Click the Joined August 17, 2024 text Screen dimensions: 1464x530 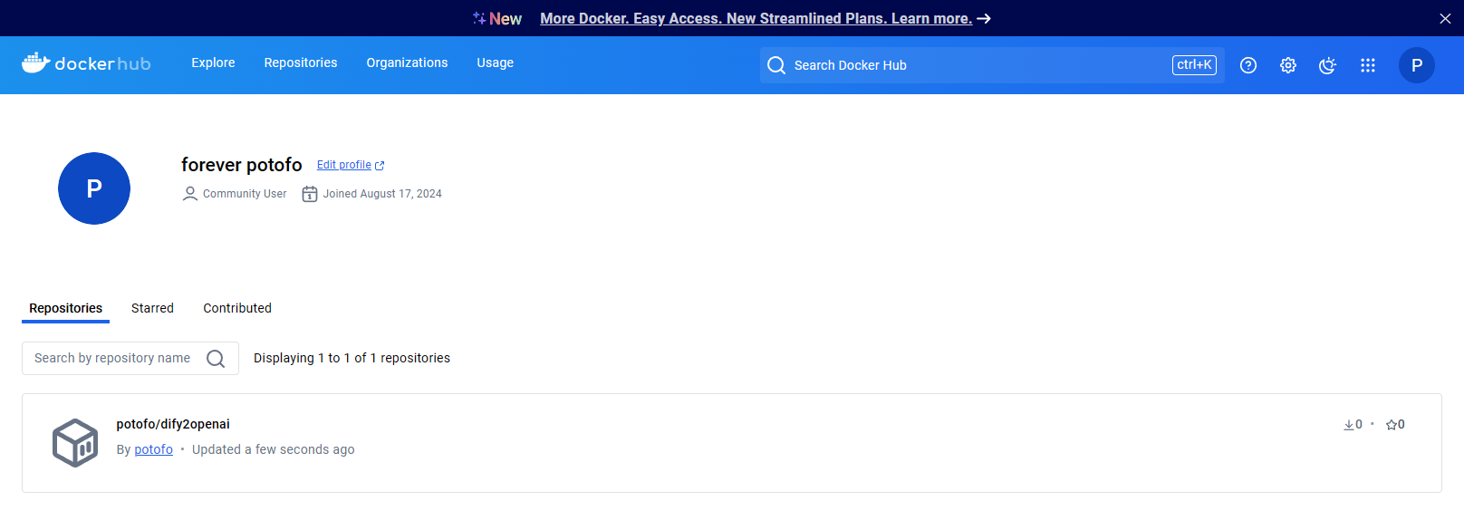pyautogui.click(x=382, y=194)
